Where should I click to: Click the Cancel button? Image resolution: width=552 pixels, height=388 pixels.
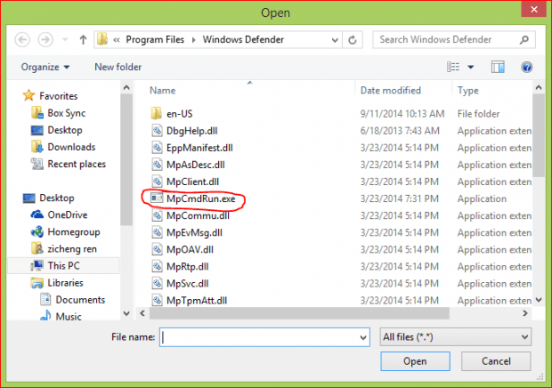(x=496, y=361)
